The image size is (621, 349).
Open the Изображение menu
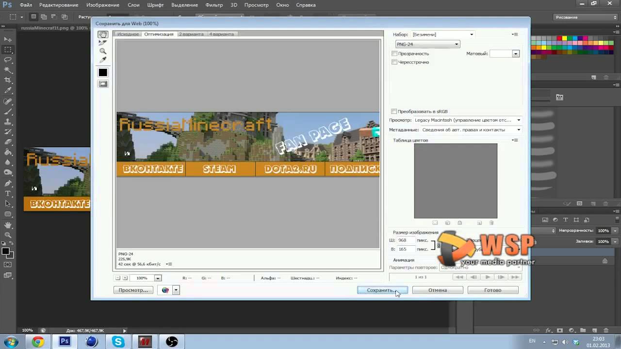point(103,5)
